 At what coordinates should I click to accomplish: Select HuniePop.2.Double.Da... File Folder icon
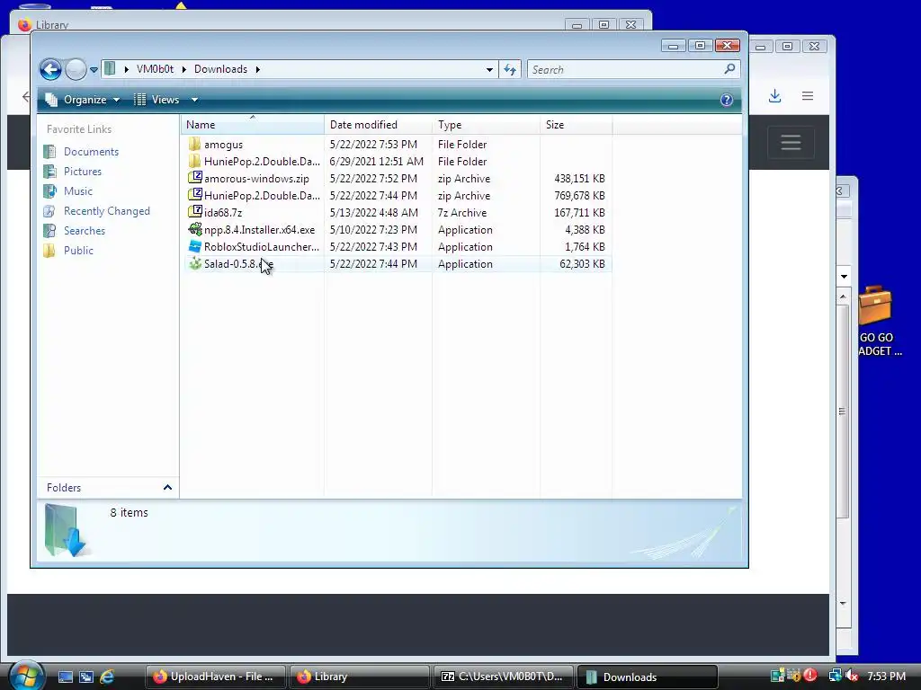point(195,161)
